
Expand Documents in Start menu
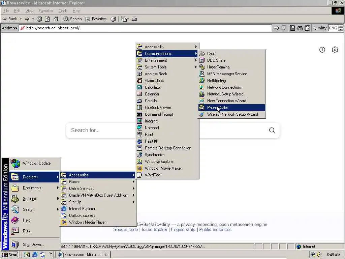tap(35, 188)
